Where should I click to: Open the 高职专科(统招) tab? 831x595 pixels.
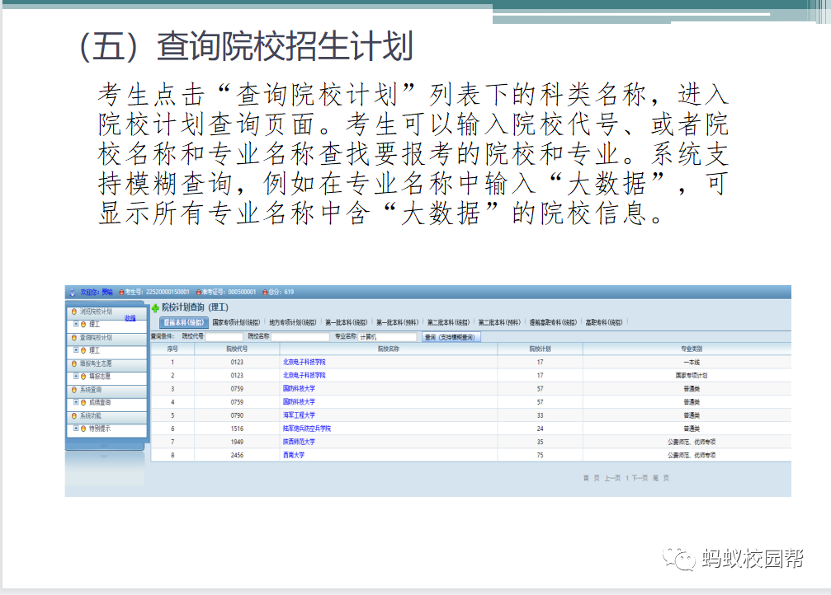click(607, 322)
